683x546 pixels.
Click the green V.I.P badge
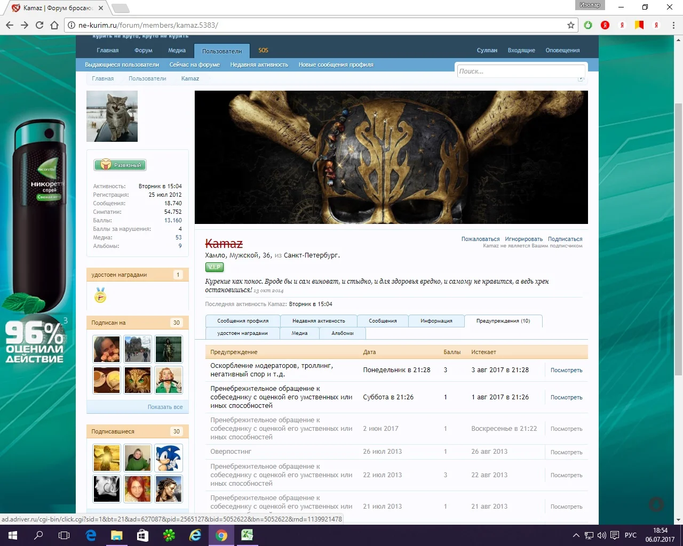pos(214,267)
